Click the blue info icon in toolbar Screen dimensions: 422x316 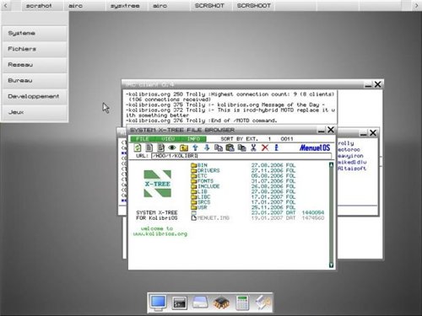[x=276, y=147]
